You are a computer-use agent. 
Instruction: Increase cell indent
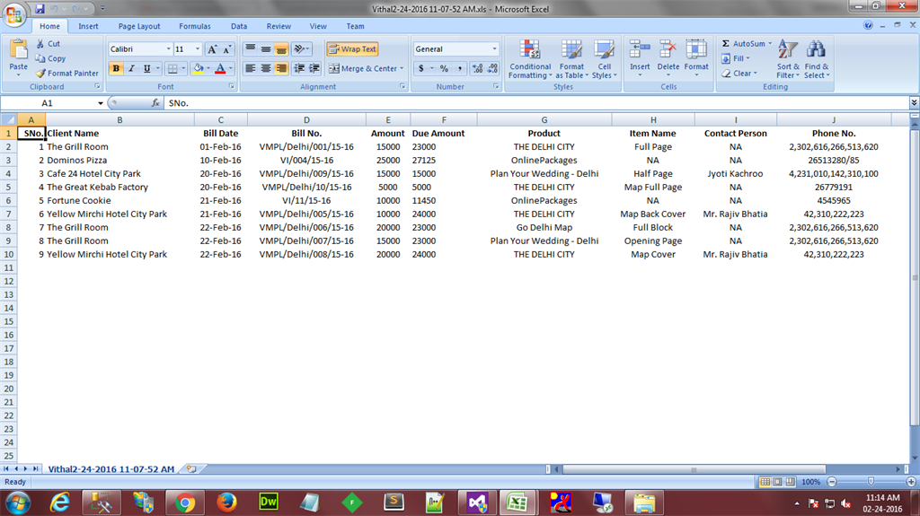[x=314, y=68]
